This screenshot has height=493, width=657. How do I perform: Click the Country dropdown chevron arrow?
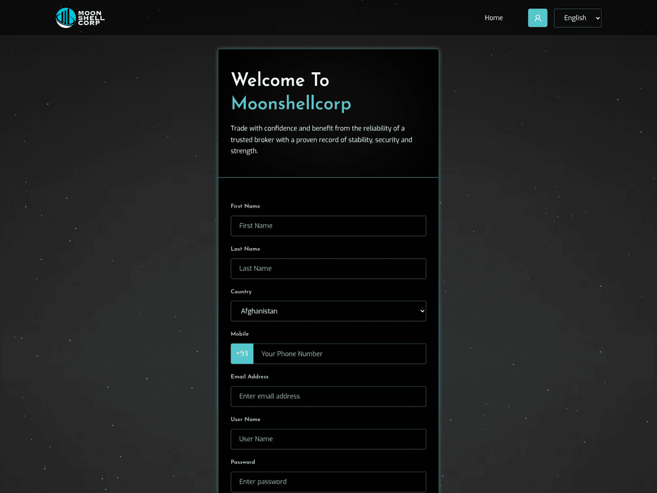point(422,311)
